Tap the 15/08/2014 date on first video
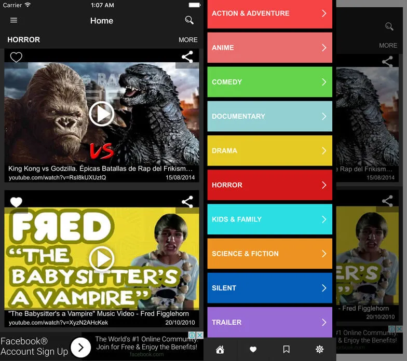The height and width of the screenshot is (361, 407). pyautogui.click(x=180, y=177)
